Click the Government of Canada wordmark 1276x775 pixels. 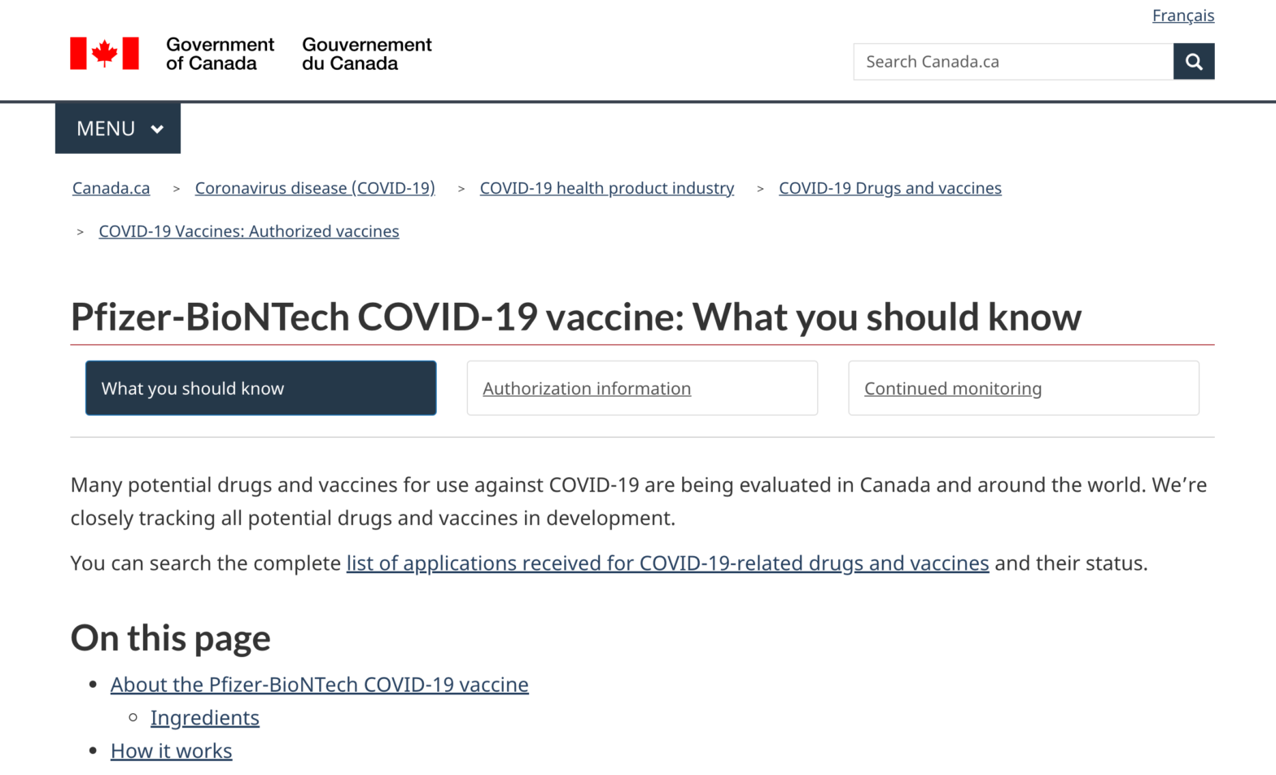251,54
